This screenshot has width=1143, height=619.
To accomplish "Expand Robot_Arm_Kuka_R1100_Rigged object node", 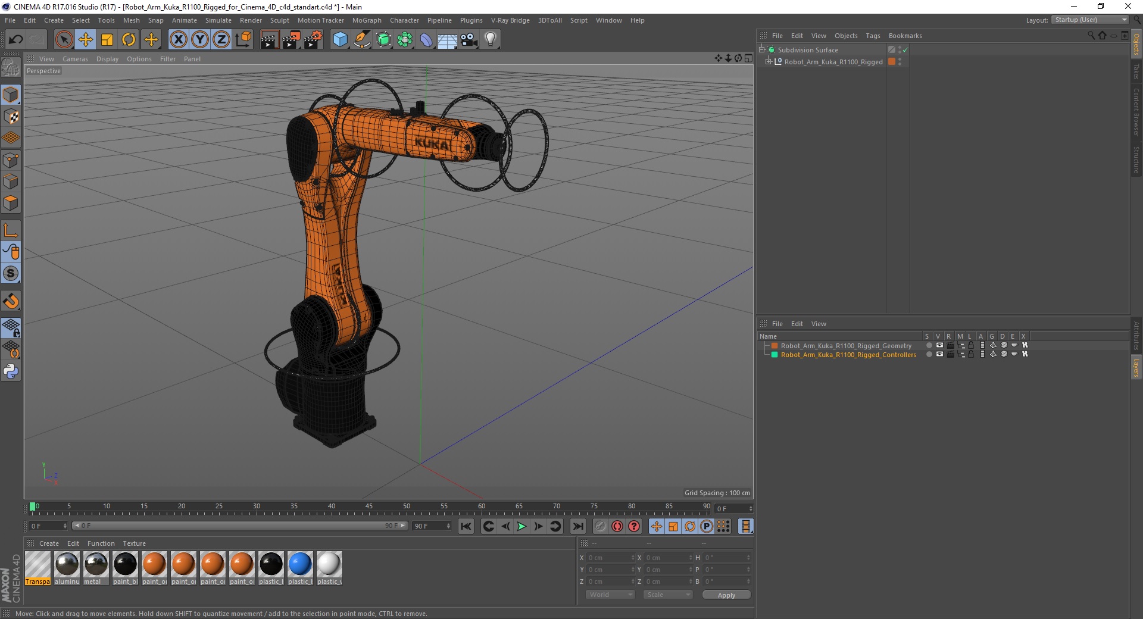I will coord(769,62).
